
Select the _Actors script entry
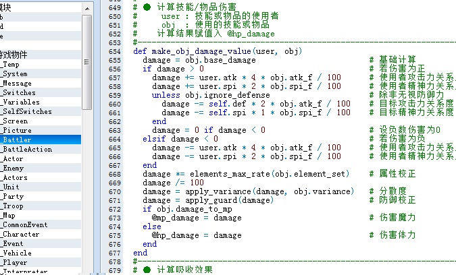[41, 177]
